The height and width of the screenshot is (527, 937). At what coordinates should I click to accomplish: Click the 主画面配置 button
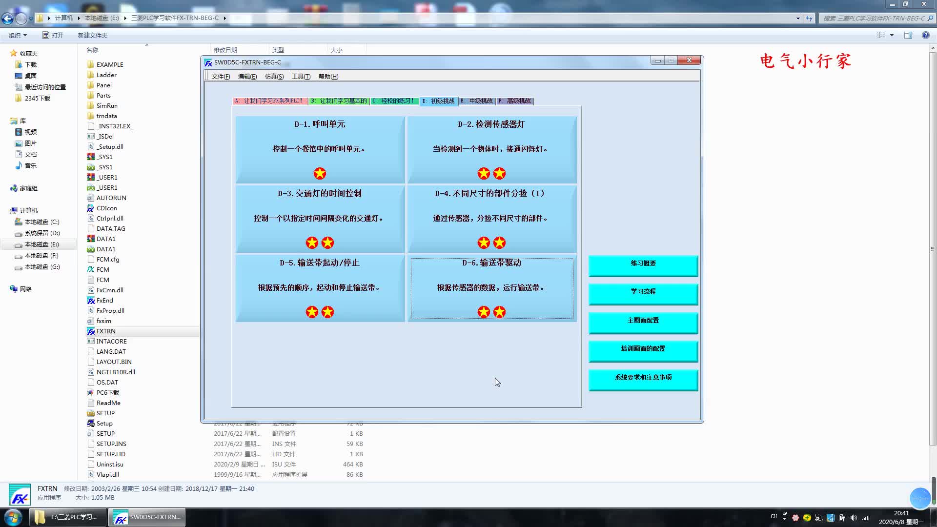[x=643, y=323]
